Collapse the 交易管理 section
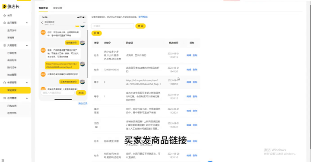This screenshot has height=162, width=311. click(27, 46)
